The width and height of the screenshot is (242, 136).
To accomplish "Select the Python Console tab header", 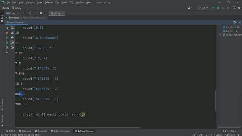I will [x=15, y=23].
